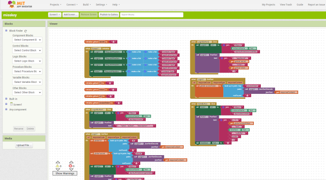Toggle the Show Warnings button
Viewport: 326px width, 180px height.
click(65, 173)
